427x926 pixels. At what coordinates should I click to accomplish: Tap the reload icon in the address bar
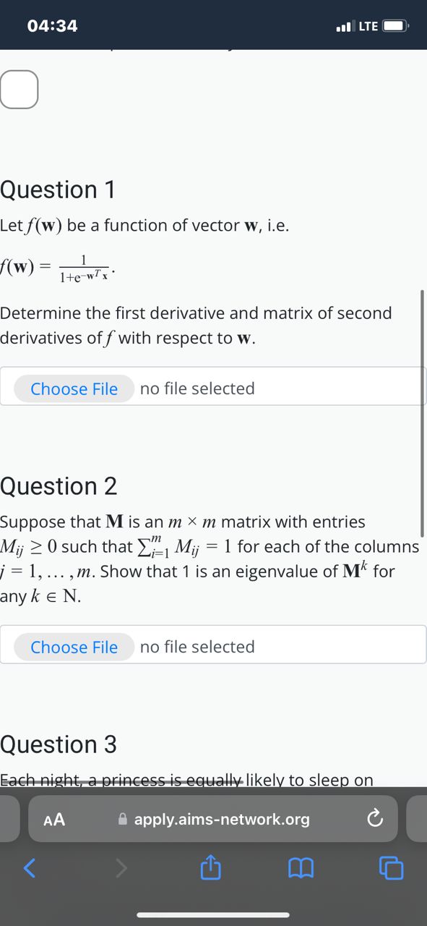click(375, 818)
